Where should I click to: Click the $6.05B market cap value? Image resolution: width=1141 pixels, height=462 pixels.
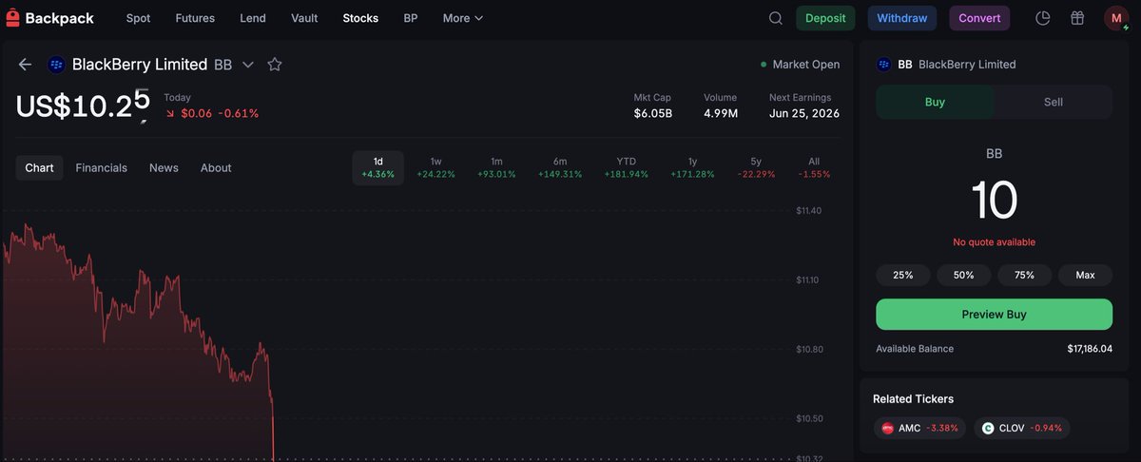click(653, 113)
